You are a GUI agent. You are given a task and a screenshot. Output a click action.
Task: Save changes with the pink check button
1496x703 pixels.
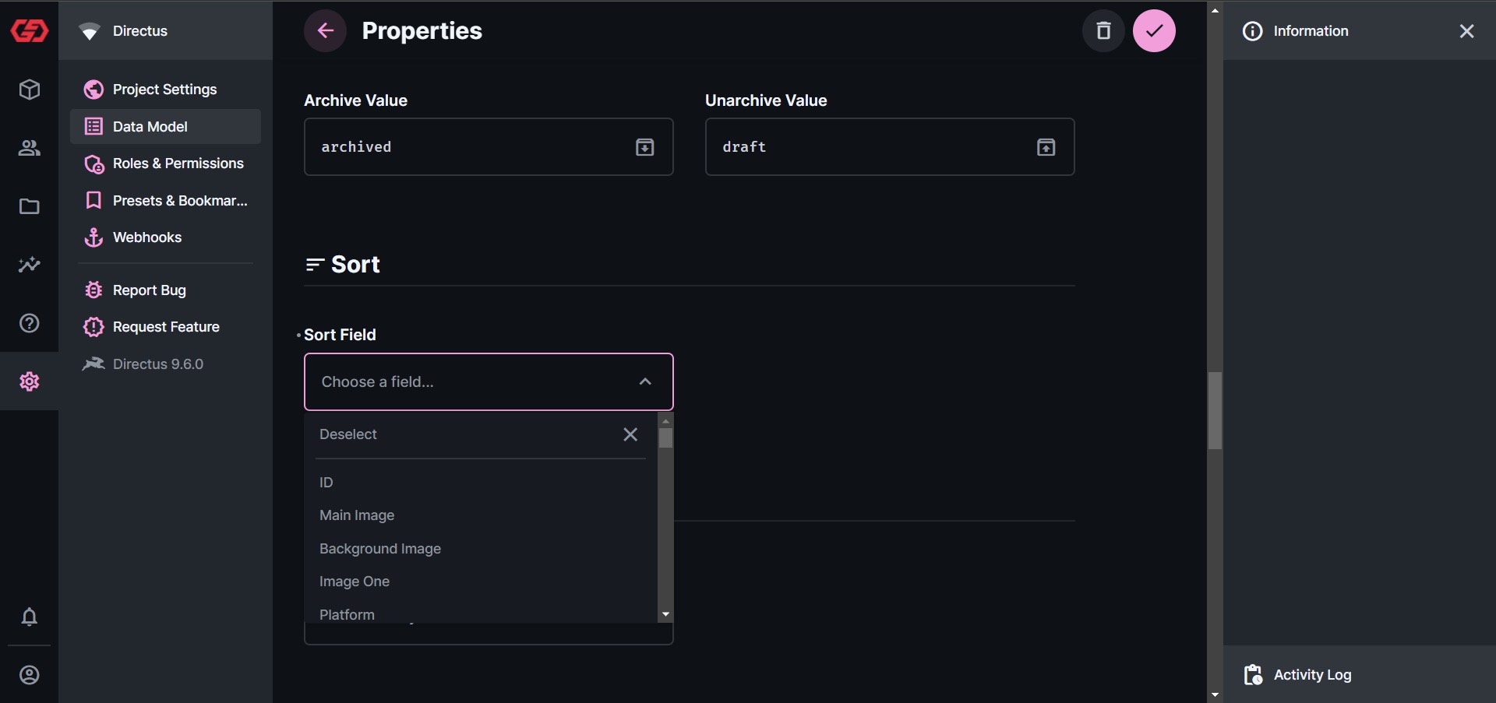point(1155,30)
